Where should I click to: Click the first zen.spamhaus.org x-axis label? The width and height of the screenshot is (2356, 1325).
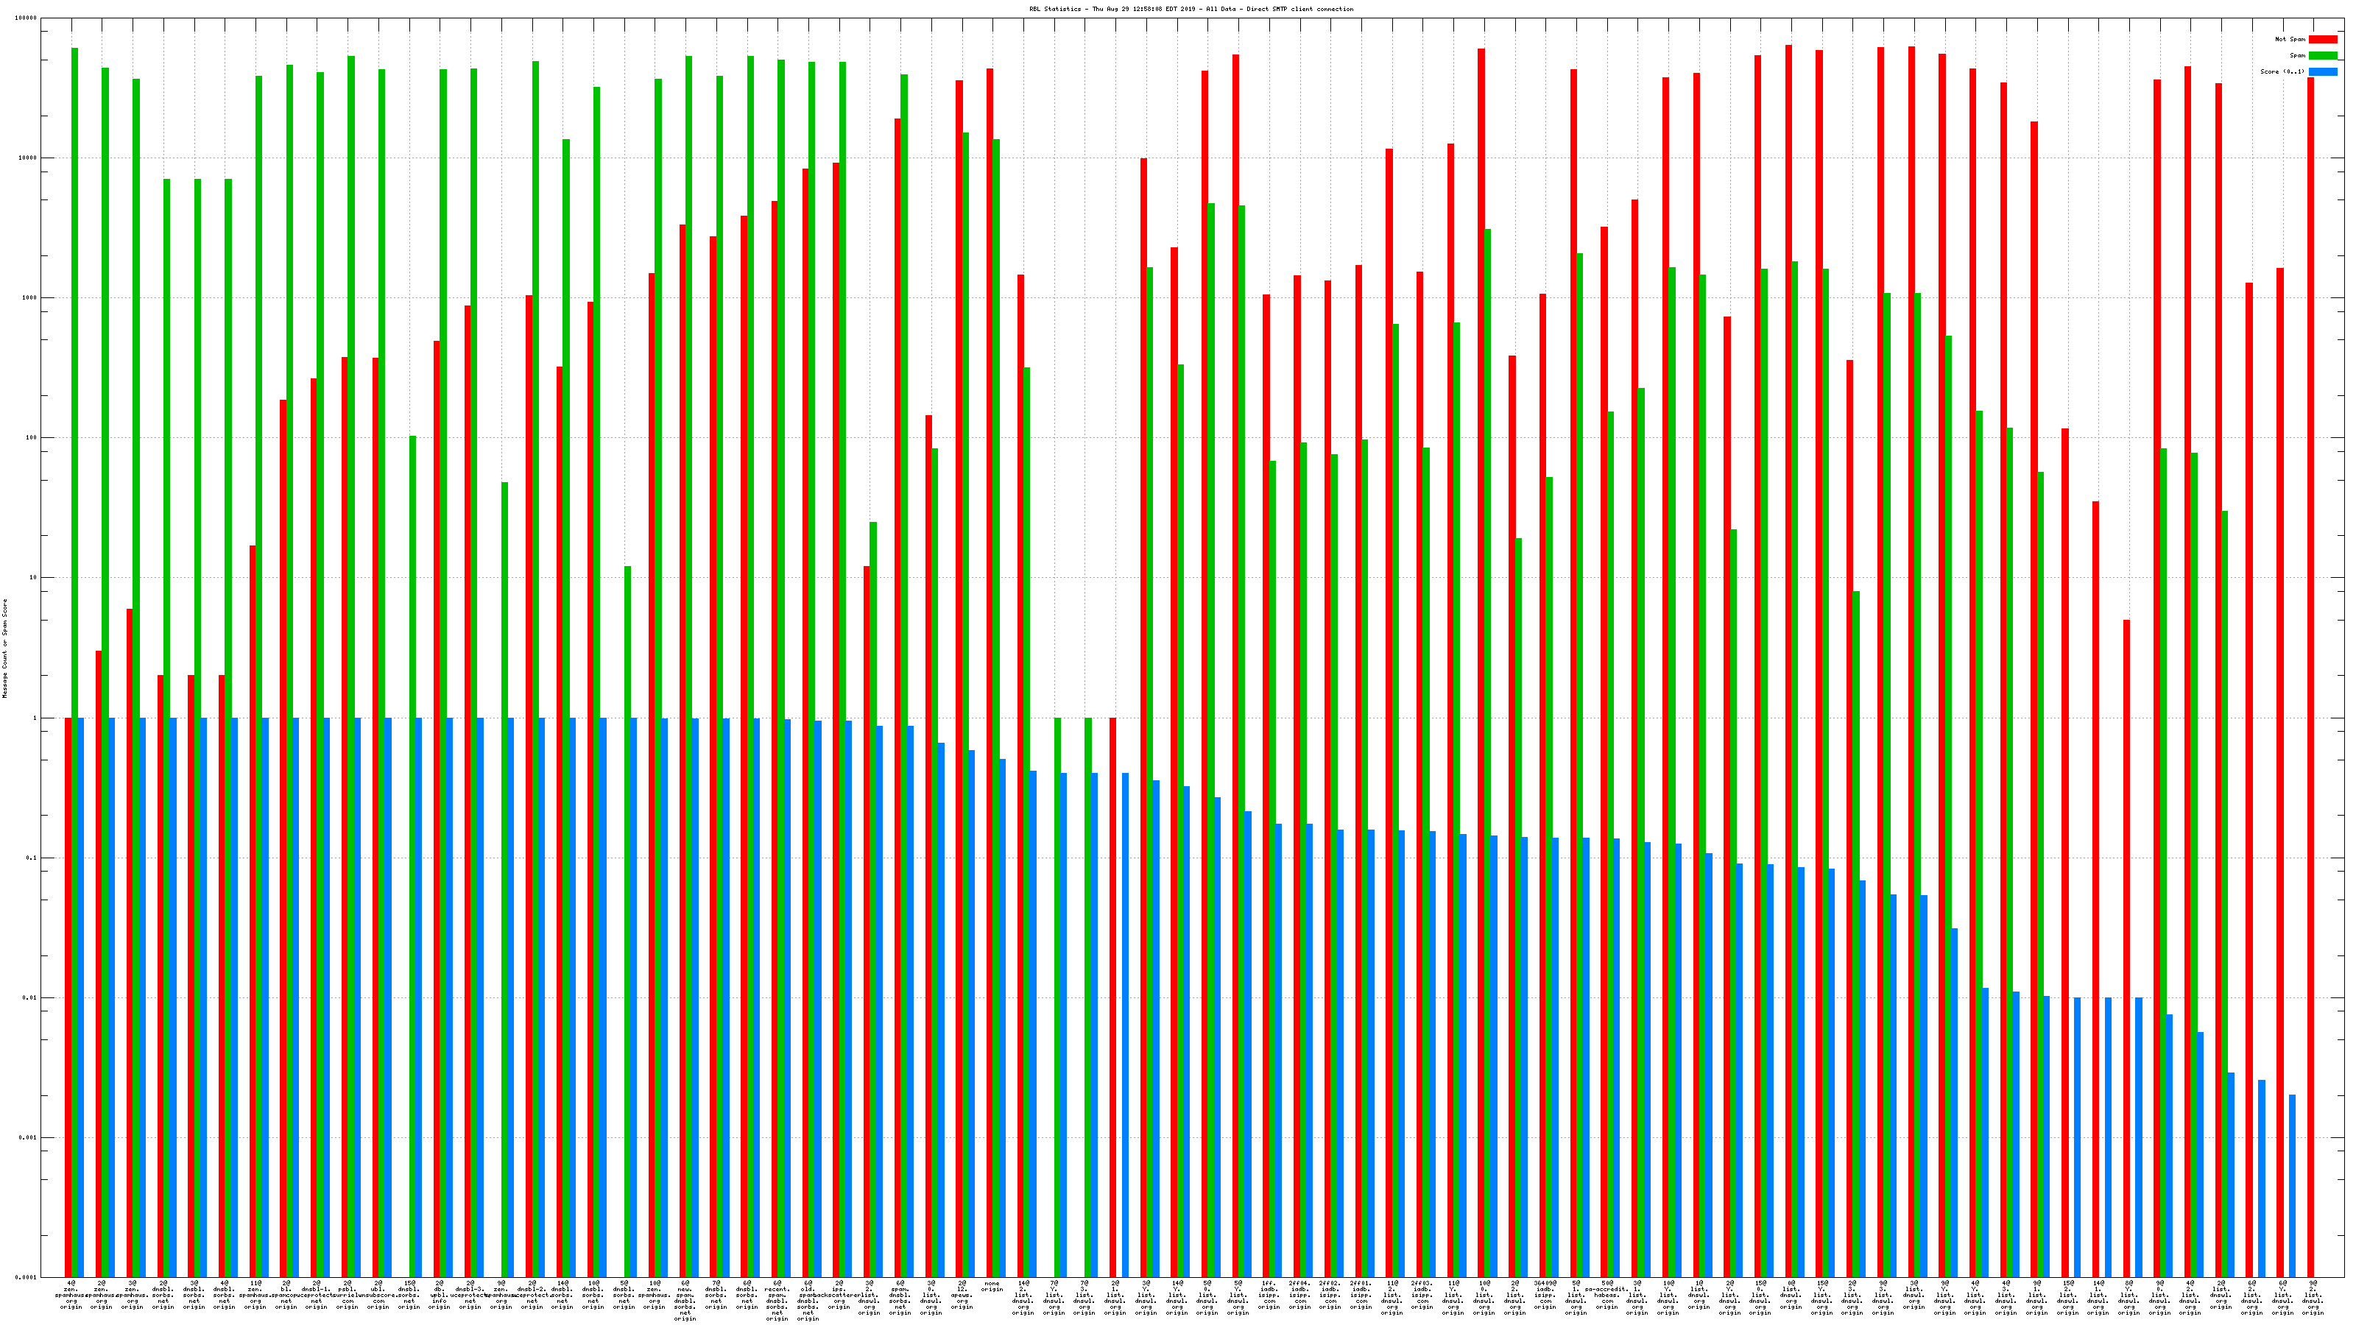[x=71, y=1295]
